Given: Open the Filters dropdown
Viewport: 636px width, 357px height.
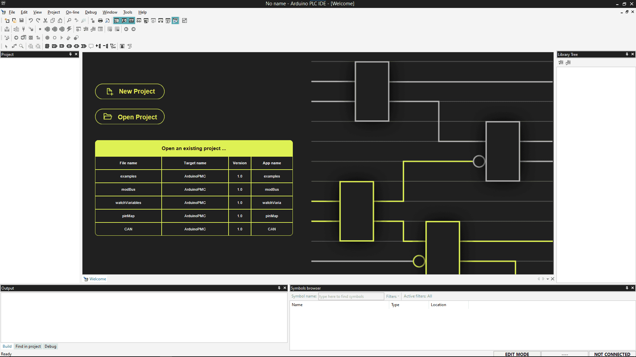Looking at the screenshot, I should (x=393, y=297).
